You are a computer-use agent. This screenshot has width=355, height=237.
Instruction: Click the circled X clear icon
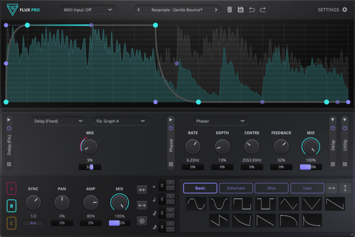(142, 221)
